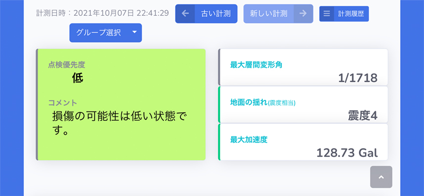The height and width of the screenshot is (196, 424).
Task: Click the right arrow icon for newer measurement
Action: coord(303,13)
